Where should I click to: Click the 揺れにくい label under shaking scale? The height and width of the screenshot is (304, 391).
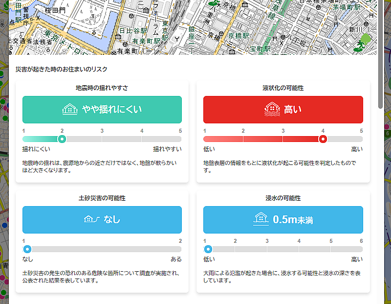(36, 149)
